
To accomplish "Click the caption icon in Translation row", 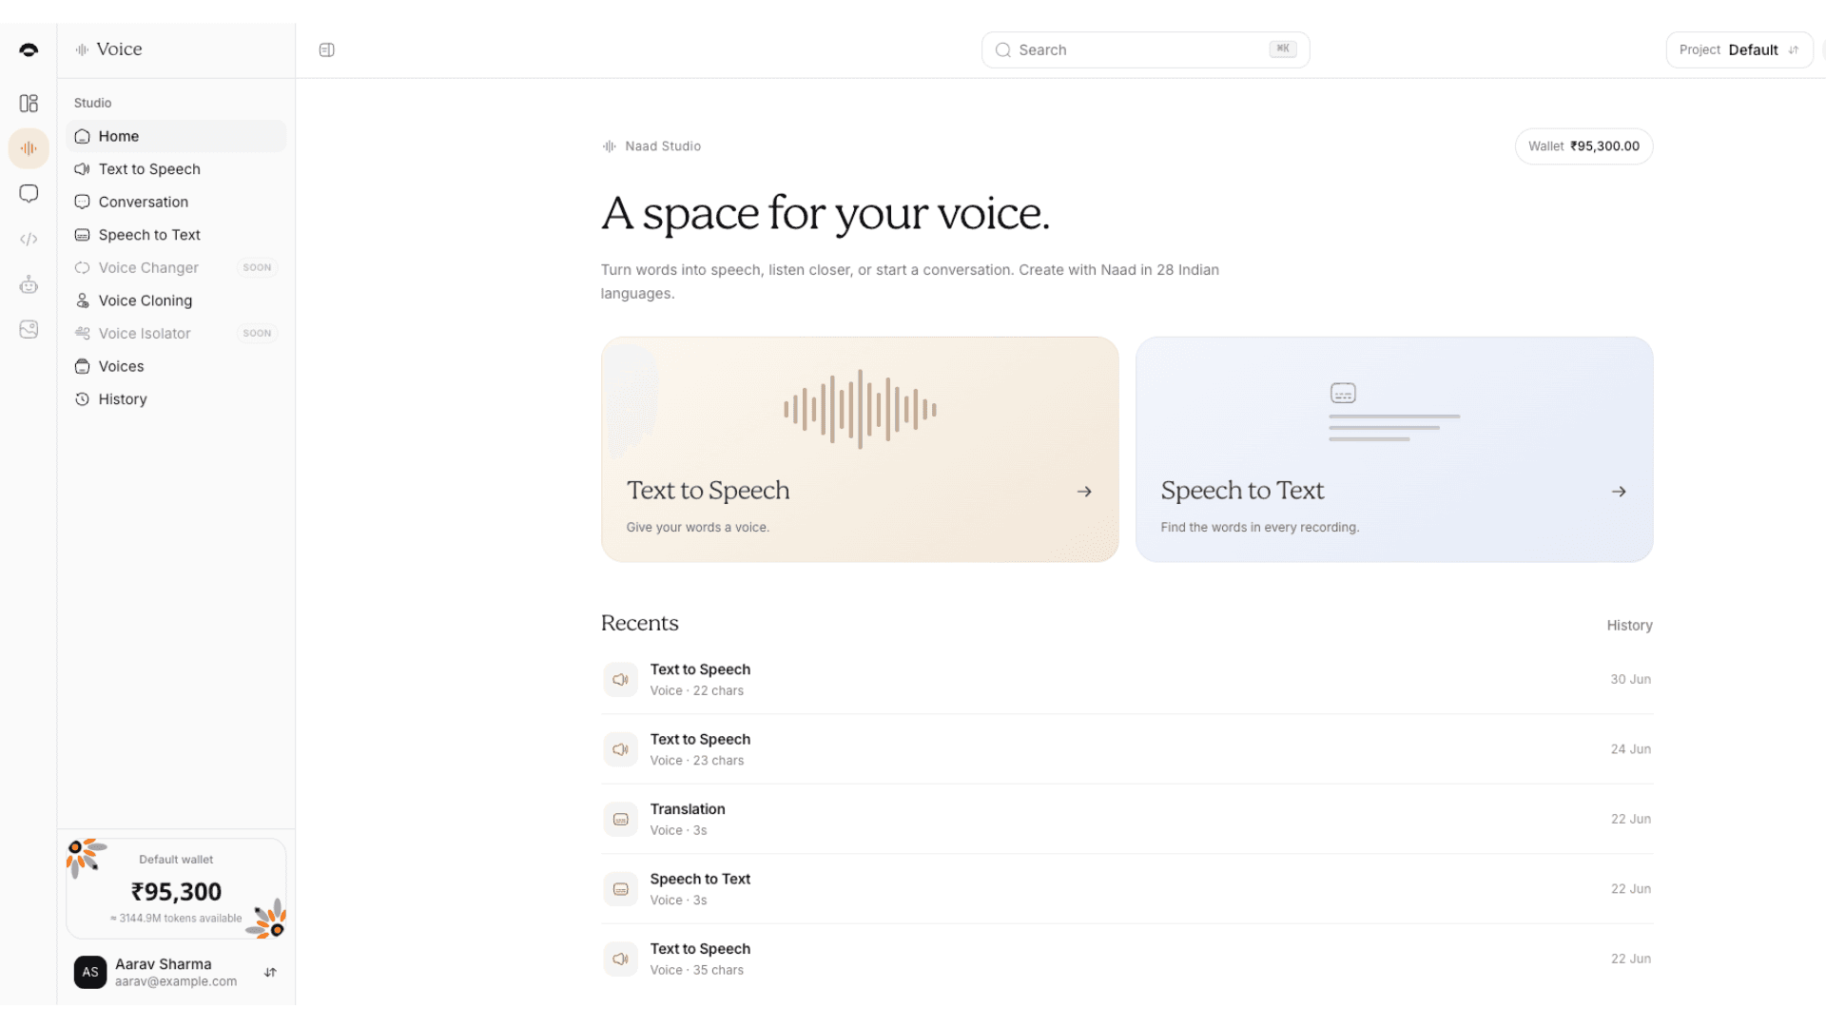I will point(620,819).
